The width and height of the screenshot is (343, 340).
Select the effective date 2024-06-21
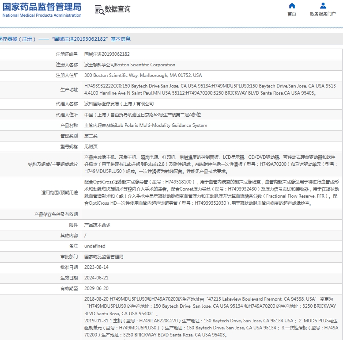tap(96, 278)
